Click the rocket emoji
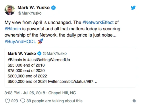 coord(40,41)
